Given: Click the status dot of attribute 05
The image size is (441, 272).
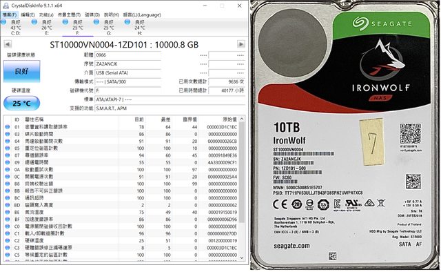Looking at the screenshot, I should [x=8, y=148].
